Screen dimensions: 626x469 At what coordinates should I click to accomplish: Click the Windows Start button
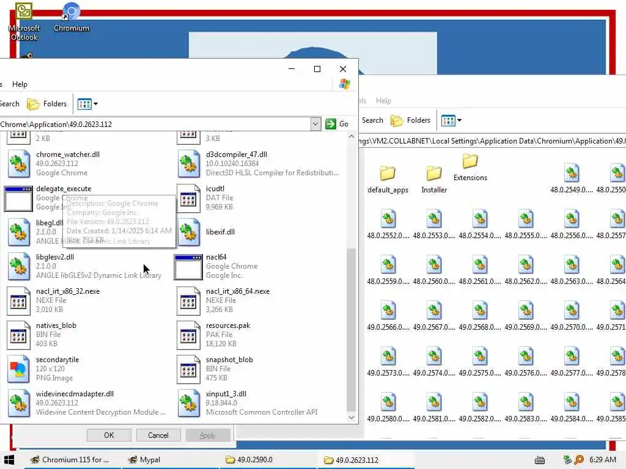(x=9, y=460)
